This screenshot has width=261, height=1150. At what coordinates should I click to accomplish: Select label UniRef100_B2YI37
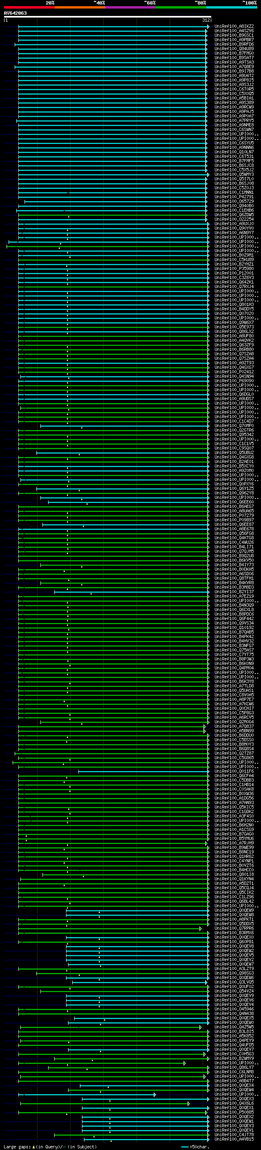pos(234,592)
